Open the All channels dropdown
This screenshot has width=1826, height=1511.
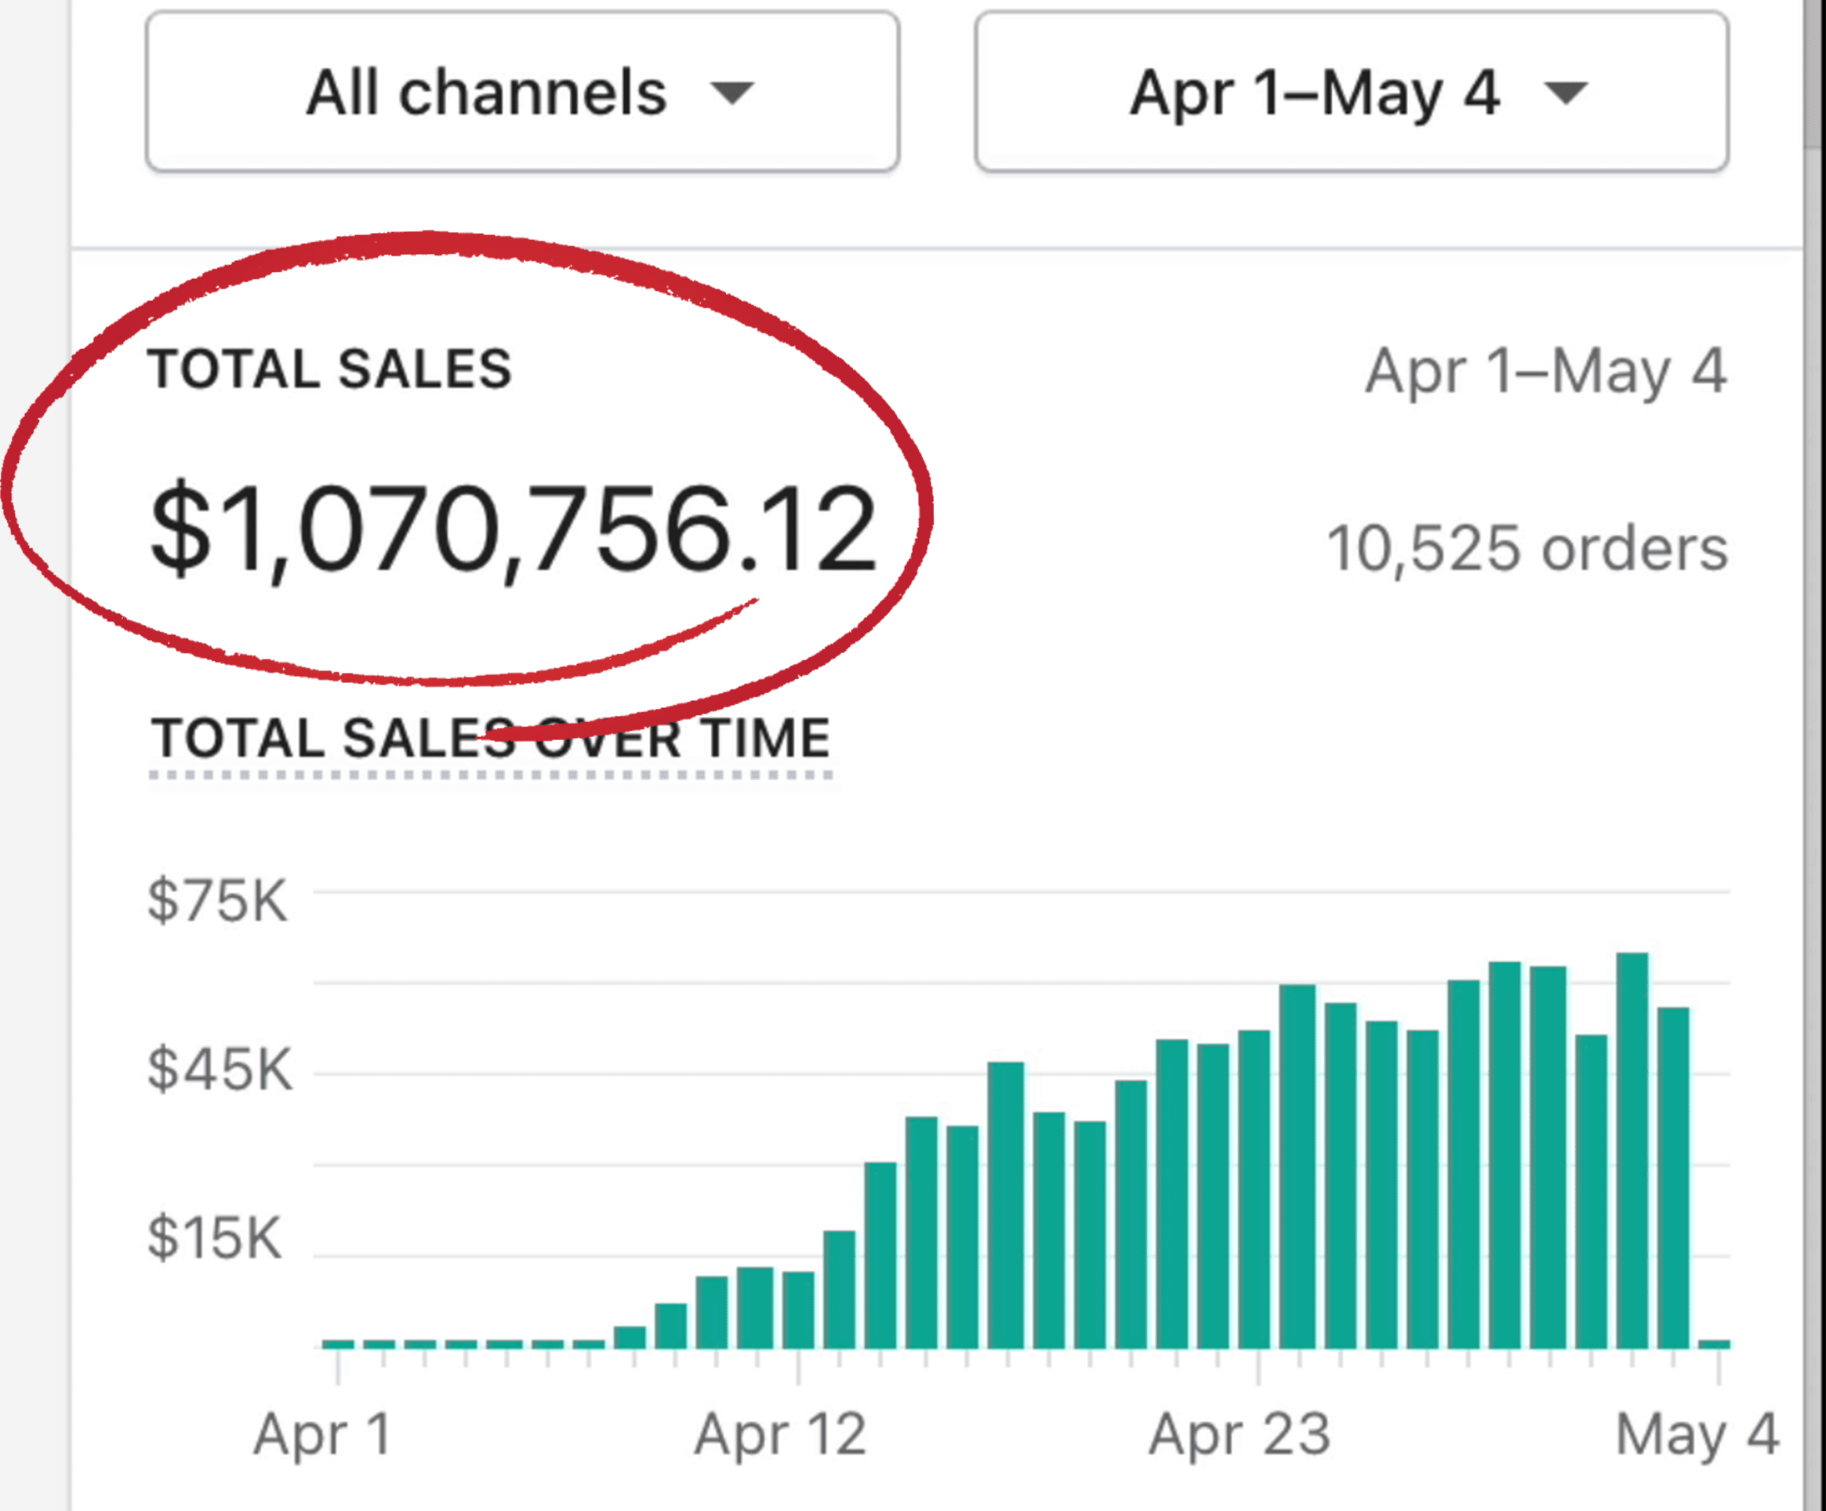[521, 91]
